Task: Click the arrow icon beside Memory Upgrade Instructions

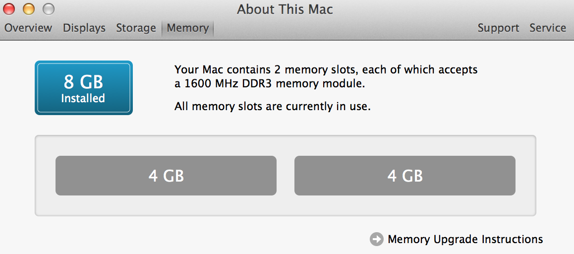Action: coord(377,240)
